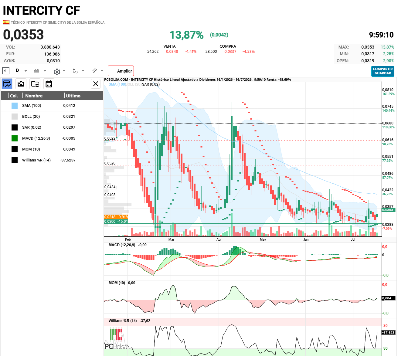Image resolution: width=398 pixels, height=356 pixels.
Task: Click the Williams value marker -37,623
Action: 389,332
